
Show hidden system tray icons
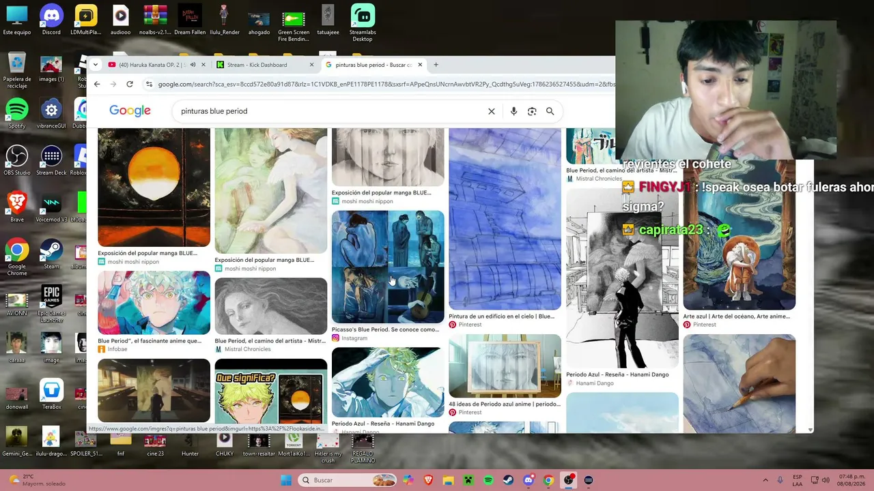[765, 480]
